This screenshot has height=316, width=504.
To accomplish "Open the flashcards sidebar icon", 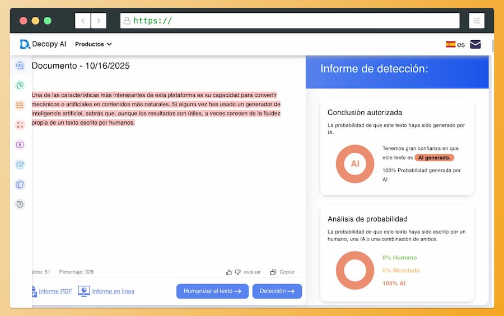I will click(20, 185).
